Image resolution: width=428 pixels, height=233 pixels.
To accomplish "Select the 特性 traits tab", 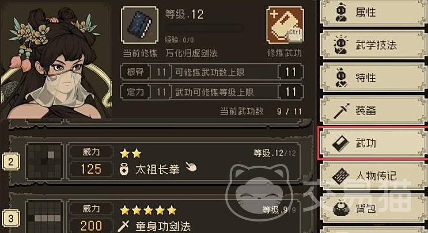I will (x=373, y=78).
